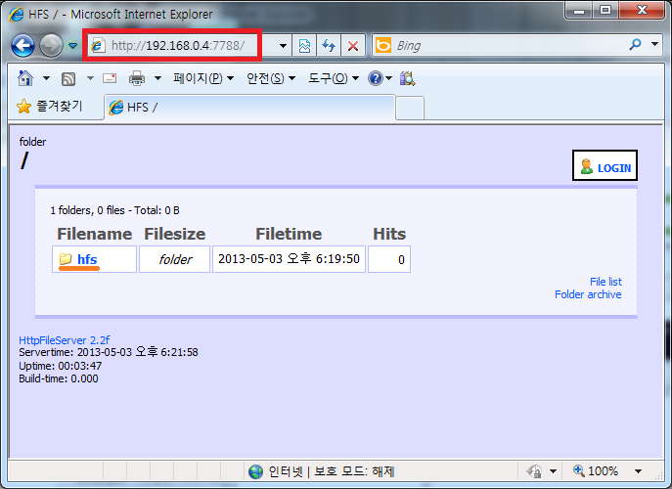This screenshot has height=489, width=672.
Task: Expand the Home button dropdown arrow
Action: 46,78
